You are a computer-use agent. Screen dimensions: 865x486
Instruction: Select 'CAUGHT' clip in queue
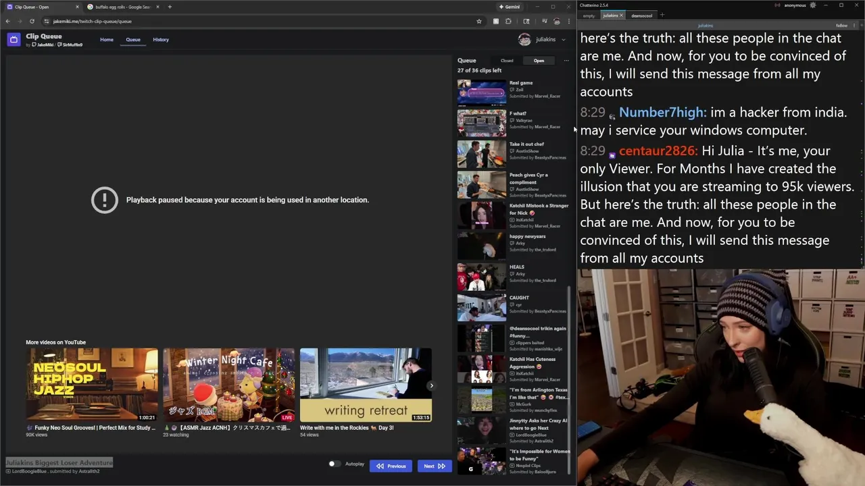point(512,306)
